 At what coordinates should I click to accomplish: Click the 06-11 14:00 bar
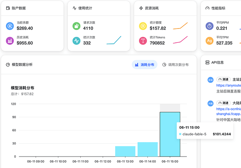tap(147, 149)
